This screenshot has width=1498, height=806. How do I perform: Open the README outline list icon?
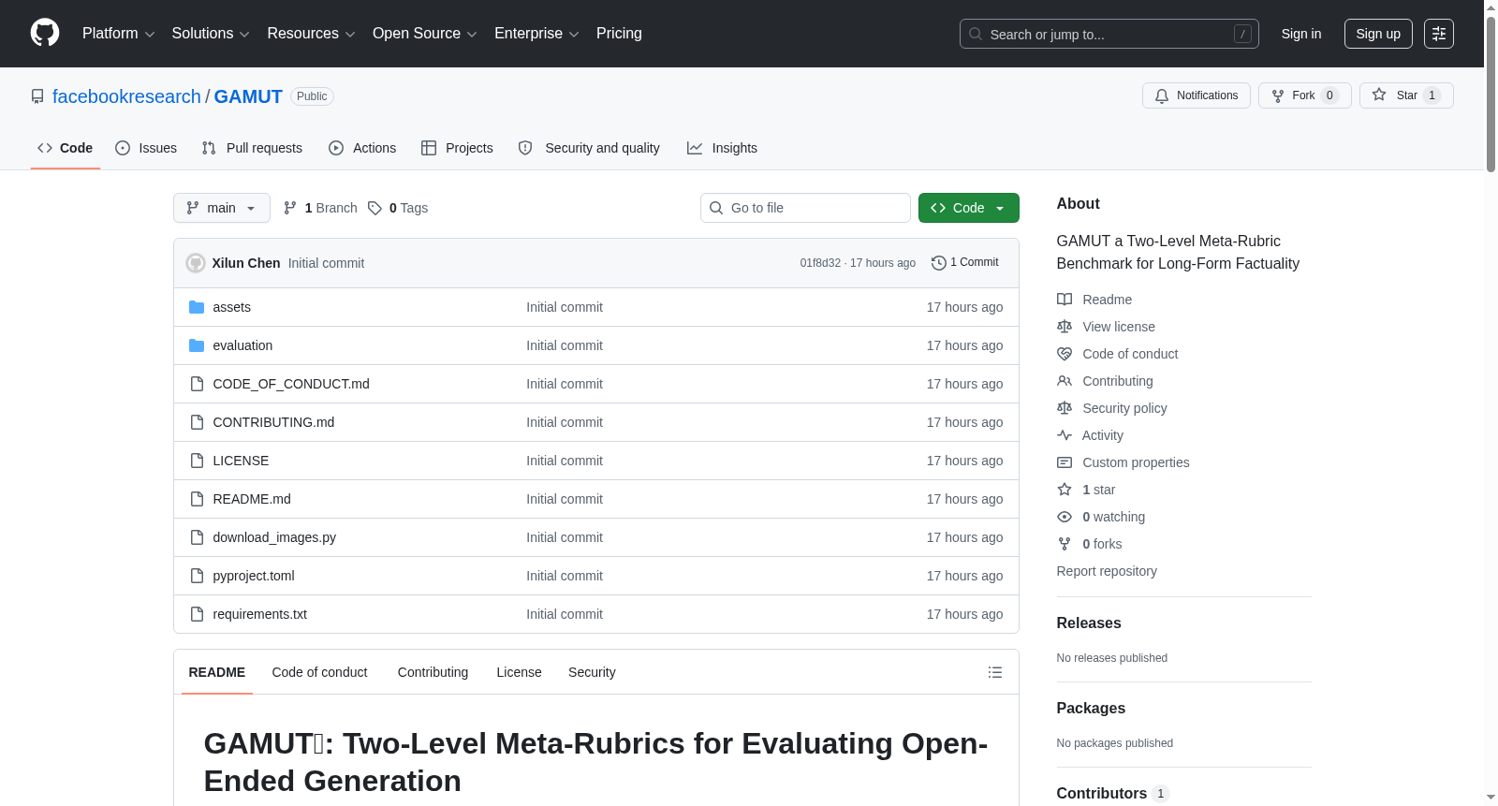(995, 672)
